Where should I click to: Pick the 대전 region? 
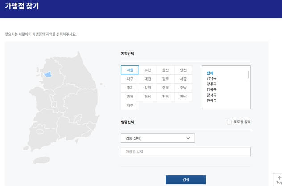pyautogui.click(x=148, y=79)
